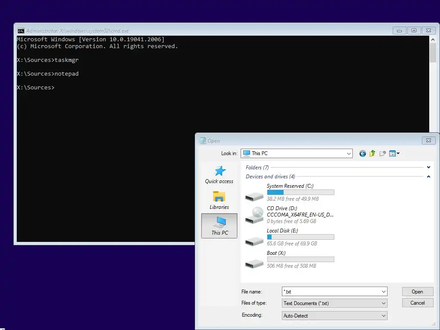
Task: Click the 65.6 GB free of 69.9 GB text
Action: click(x=292, y=244)
